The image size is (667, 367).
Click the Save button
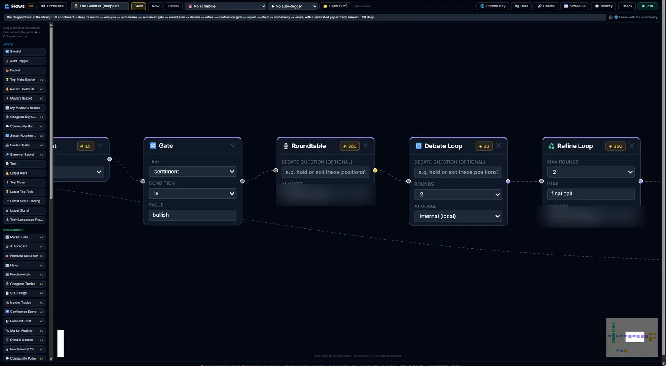[139, 6]
